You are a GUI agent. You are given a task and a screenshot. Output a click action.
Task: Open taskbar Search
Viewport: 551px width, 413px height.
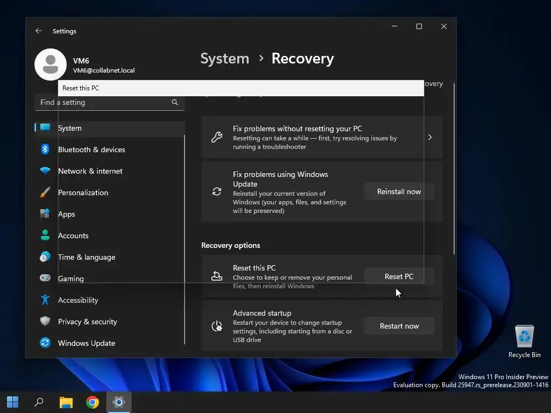pyautogui.click(x=39, y=402)
